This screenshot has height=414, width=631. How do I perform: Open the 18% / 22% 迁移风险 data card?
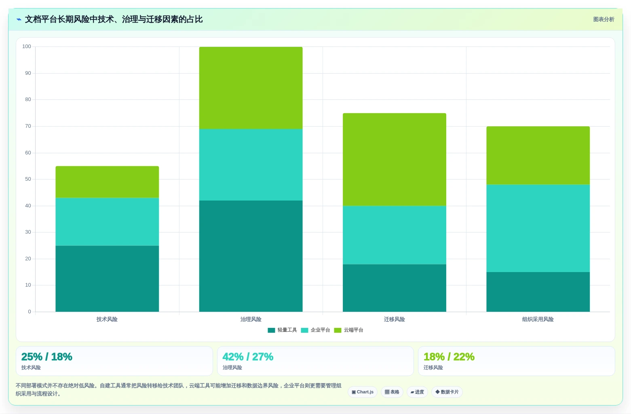(x=517, y=361)
